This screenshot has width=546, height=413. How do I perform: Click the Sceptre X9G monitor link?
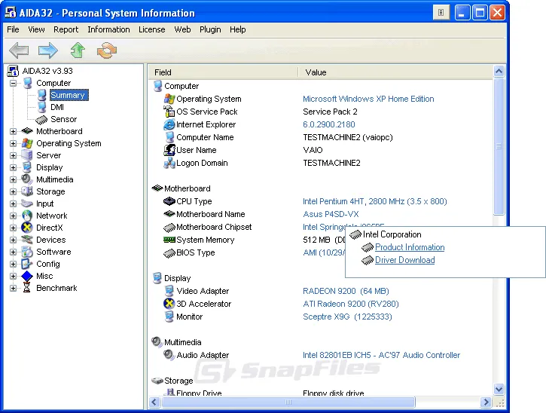tap(347, 317)
